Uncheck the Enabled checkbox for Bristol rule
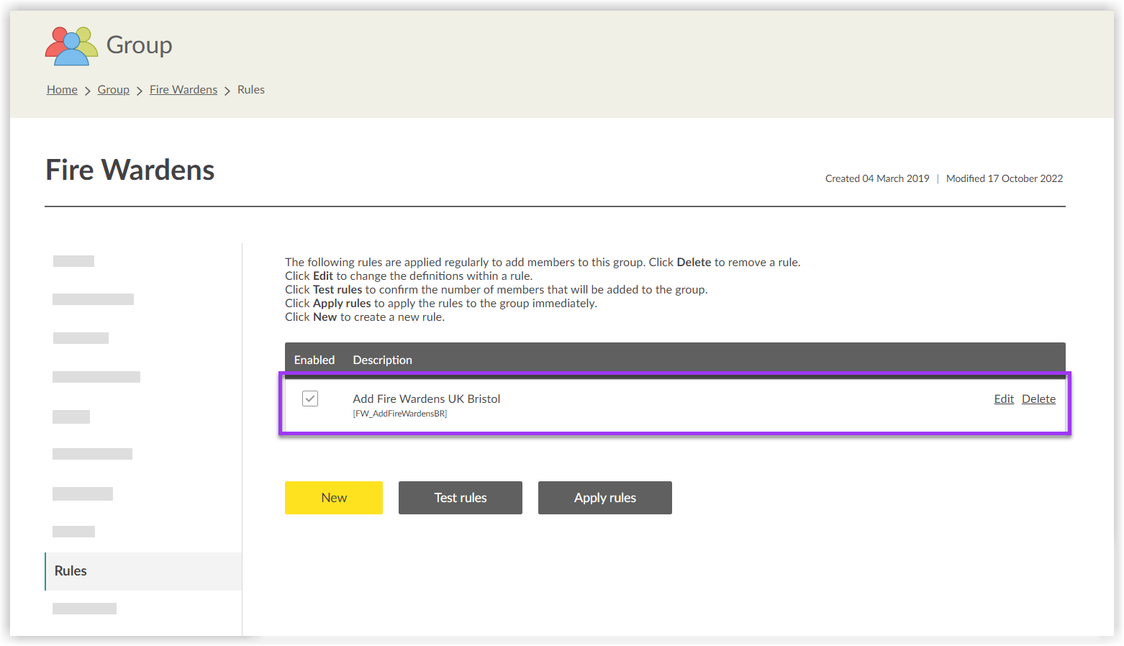The width and height of the screenshot is (1124, 646). point(310,399)
